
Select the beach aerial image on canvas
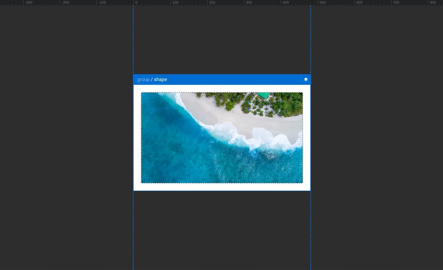click(222, 138)
